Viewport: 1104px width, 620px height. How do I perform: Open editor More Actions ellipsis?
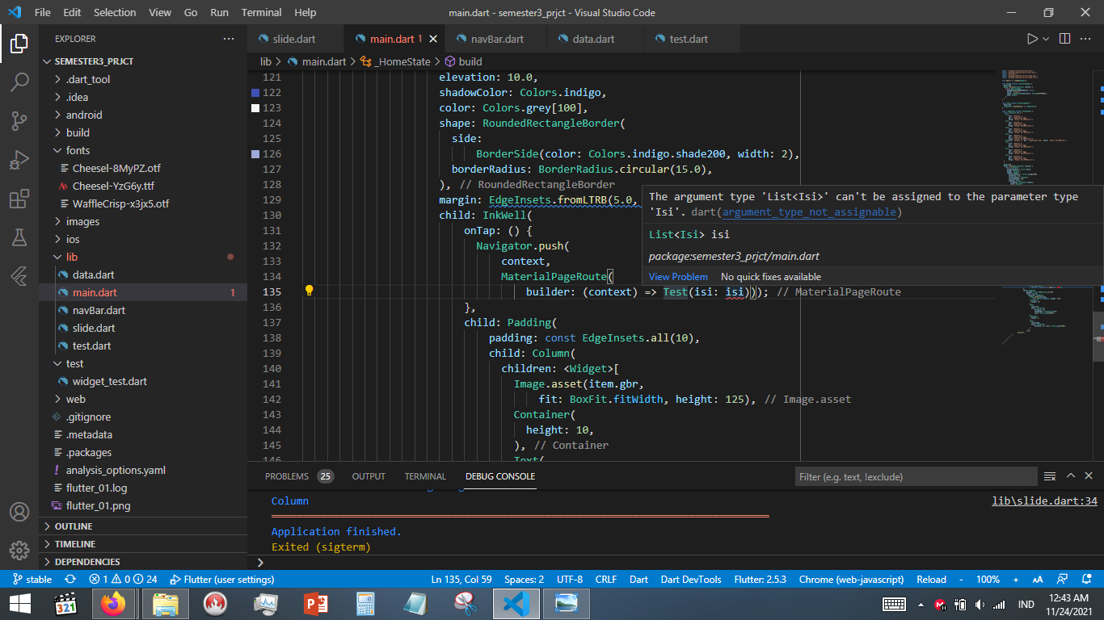(1087, 39)
